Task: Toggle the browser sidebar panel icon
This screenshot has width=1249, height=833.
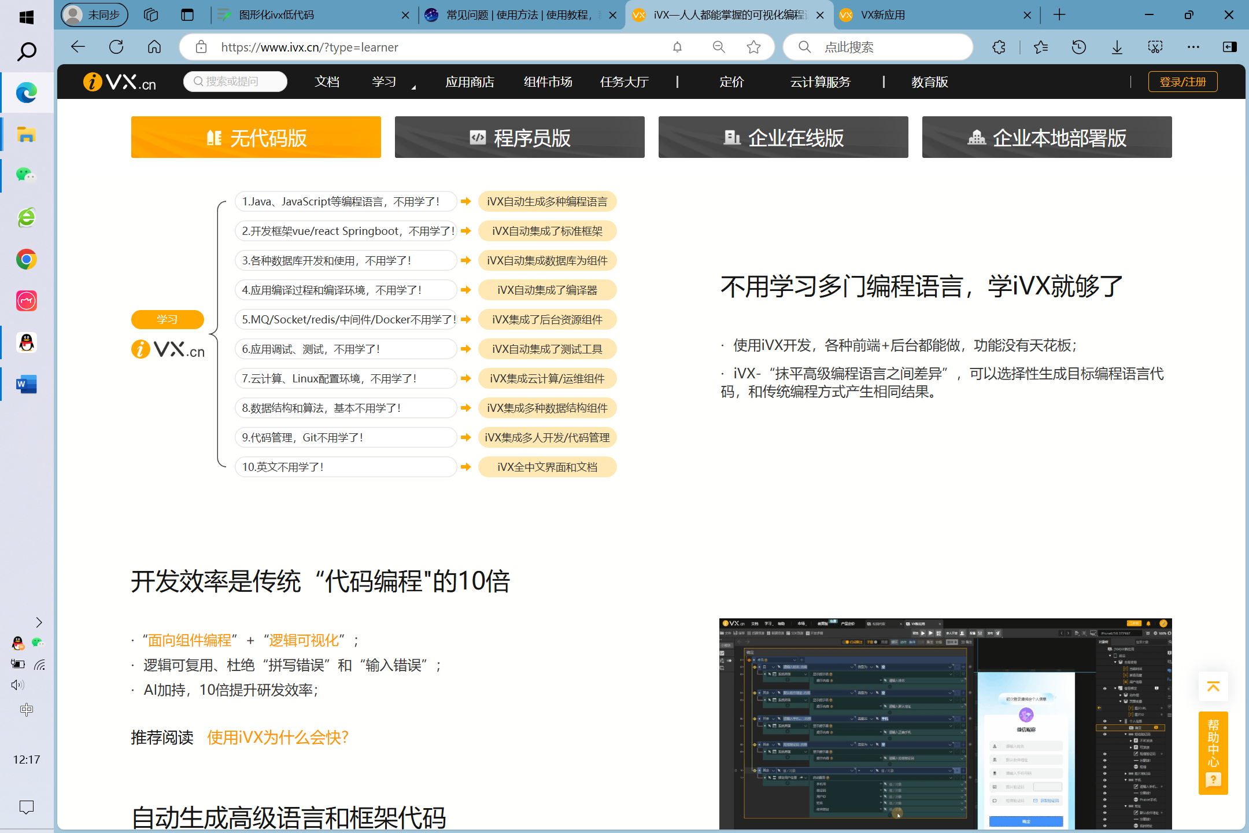Action: click(x=1229, y=47)
